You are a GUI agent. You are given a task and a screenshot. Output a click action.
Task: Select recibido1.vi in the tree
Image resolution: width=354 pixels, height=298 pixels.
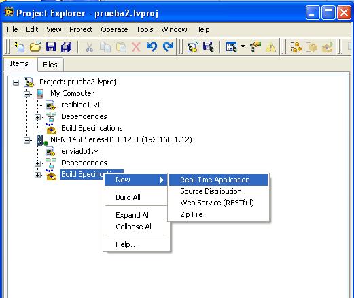[x=80, y=105]
